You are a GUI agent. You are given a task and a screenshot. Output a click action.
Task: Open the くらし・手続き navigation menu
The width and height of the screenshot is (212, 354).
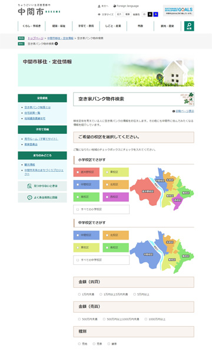coord(32,26)
